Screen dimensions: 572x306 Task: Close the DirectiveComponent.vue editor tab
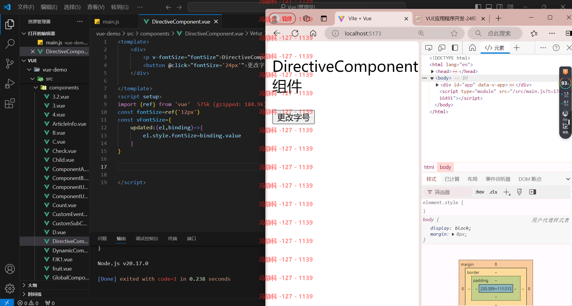[x=216, y=21]
